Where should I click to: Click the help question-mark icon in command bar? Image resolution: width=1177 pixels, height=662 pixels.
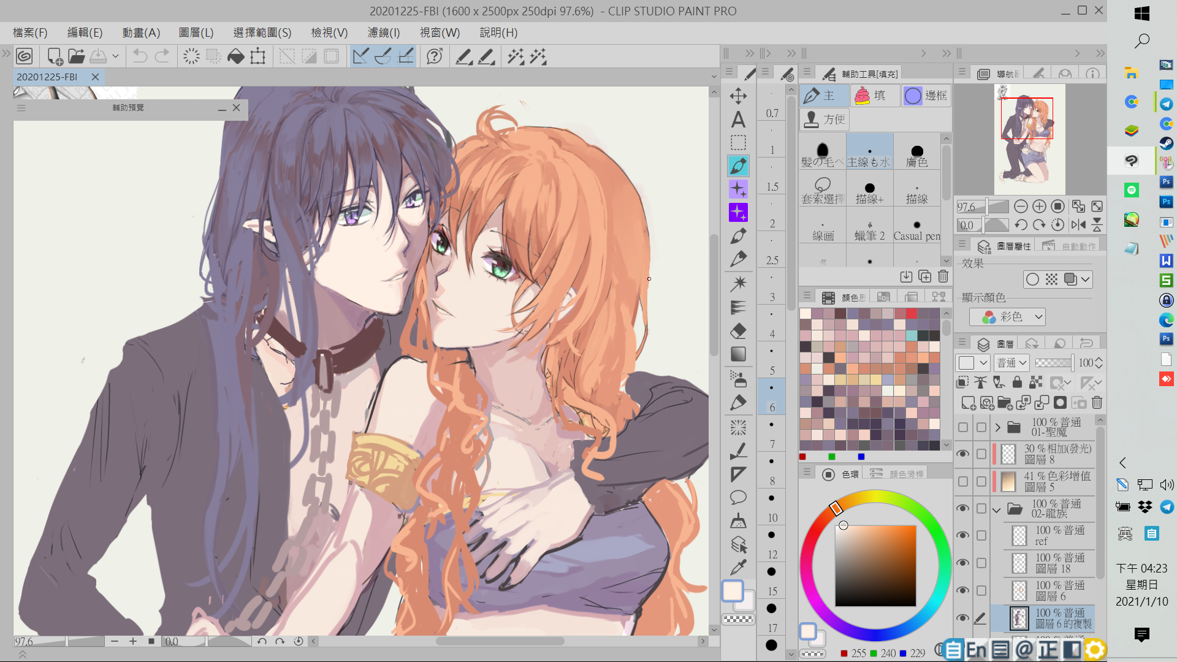coord(435,57)
